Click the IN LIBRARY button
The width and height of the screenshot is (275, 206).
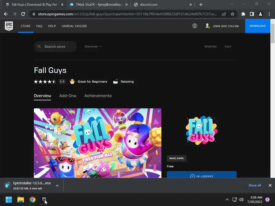tap(202, 175)
